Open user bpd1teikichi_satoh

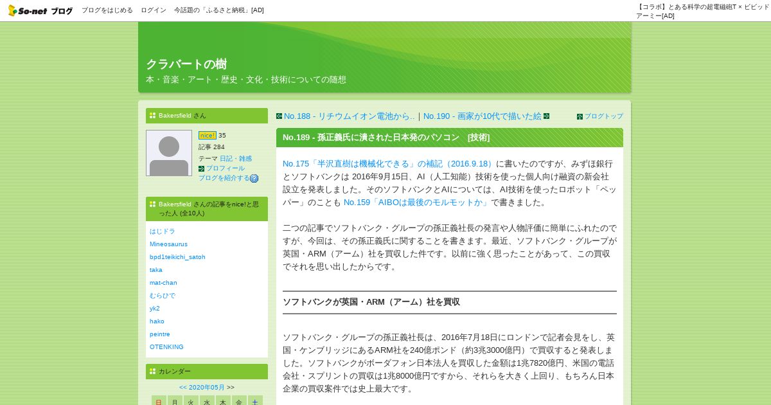pyautogui.click(x=178, y=257)
